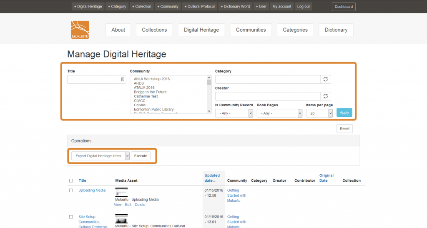
Task: Select Edmonton Public Library in the Community list
Action: click(x=153, y=109)
